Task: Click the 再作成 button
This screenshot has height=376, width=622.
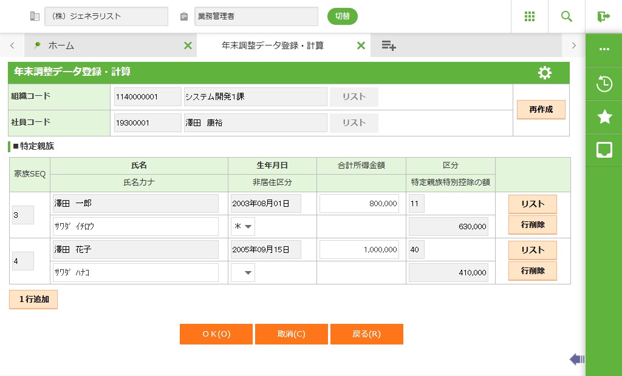Action: [x=541, y=110]
